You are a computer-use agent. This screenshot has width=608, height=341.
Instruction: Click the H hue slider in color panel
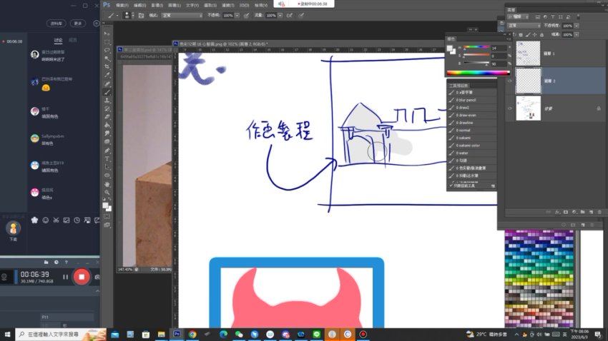476,48
